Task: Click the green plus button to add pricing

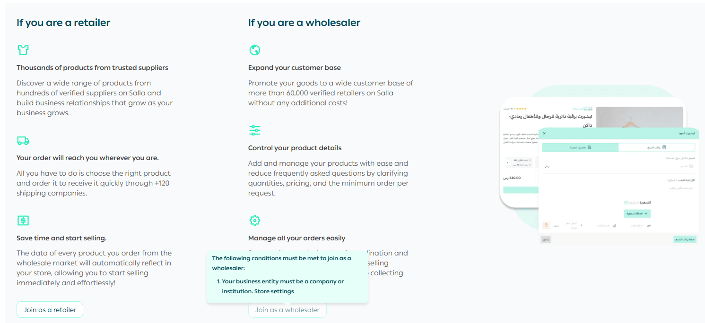Action: (x=637, y=213)
